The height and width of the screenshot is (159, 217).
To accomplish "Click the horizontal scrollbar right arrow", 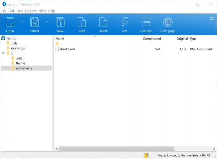I will coord(214,149).
